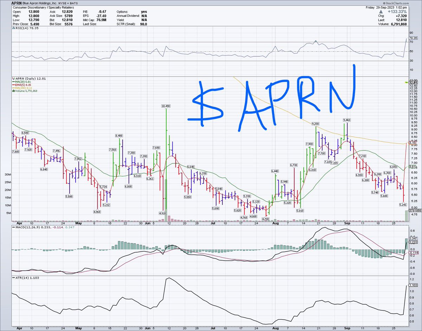This screenshot has width=422, height=331.
Task: Click the 6.440 early August price label
Action: click(275, 171)
